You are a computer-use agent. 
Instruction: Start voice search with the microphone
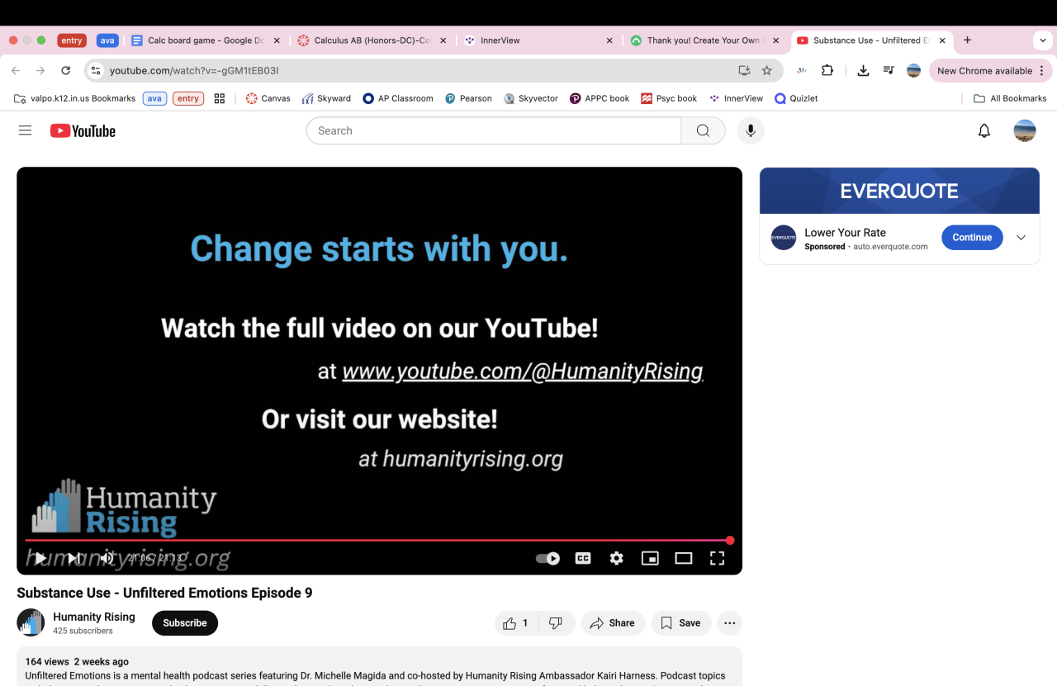[751, 130]
